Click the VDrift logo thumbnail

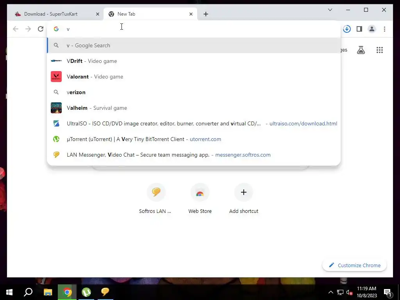56,61
